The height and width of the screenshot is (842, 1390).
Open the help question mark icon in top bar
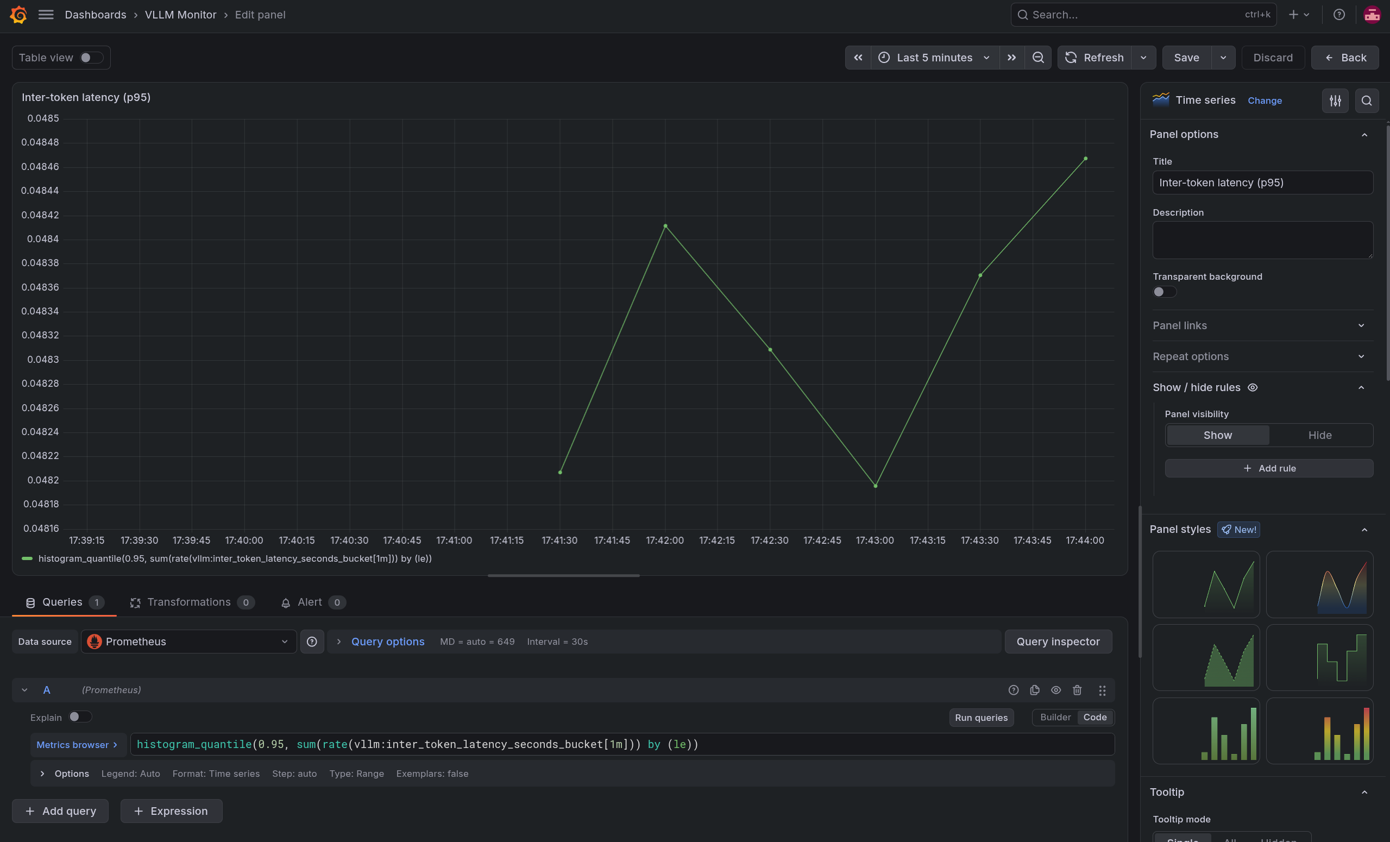pyautogui.click(x=1338, y=15)
